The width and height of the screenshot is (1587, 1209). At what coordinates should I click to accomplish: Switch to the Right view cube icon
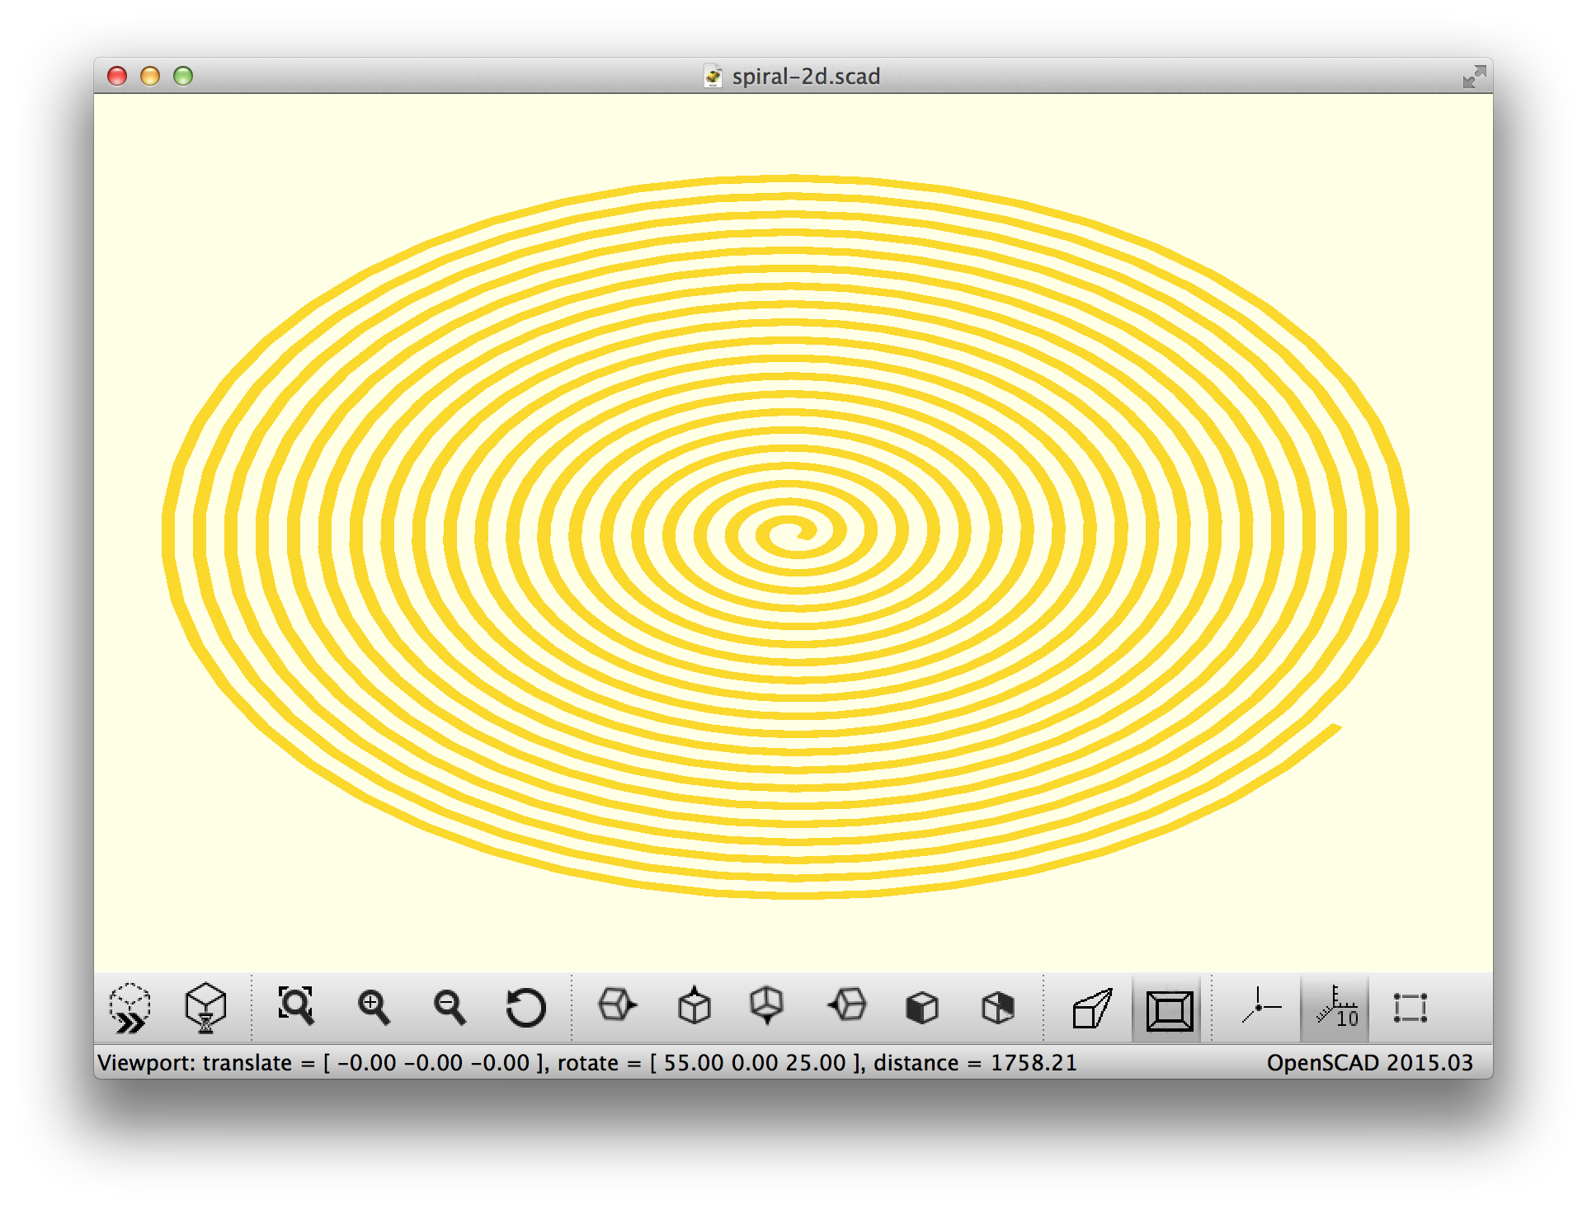[x=617, y=1005]
